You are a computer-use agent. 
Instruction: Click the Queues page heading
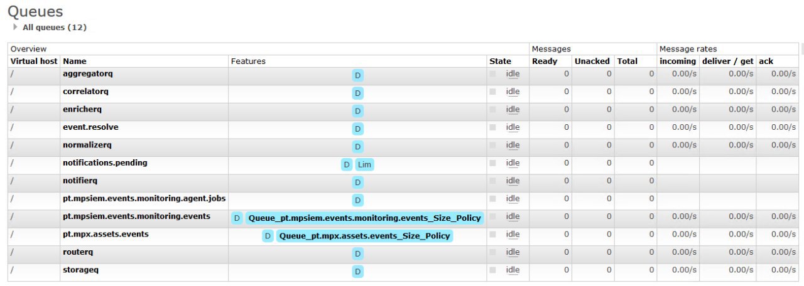point(35,11)
